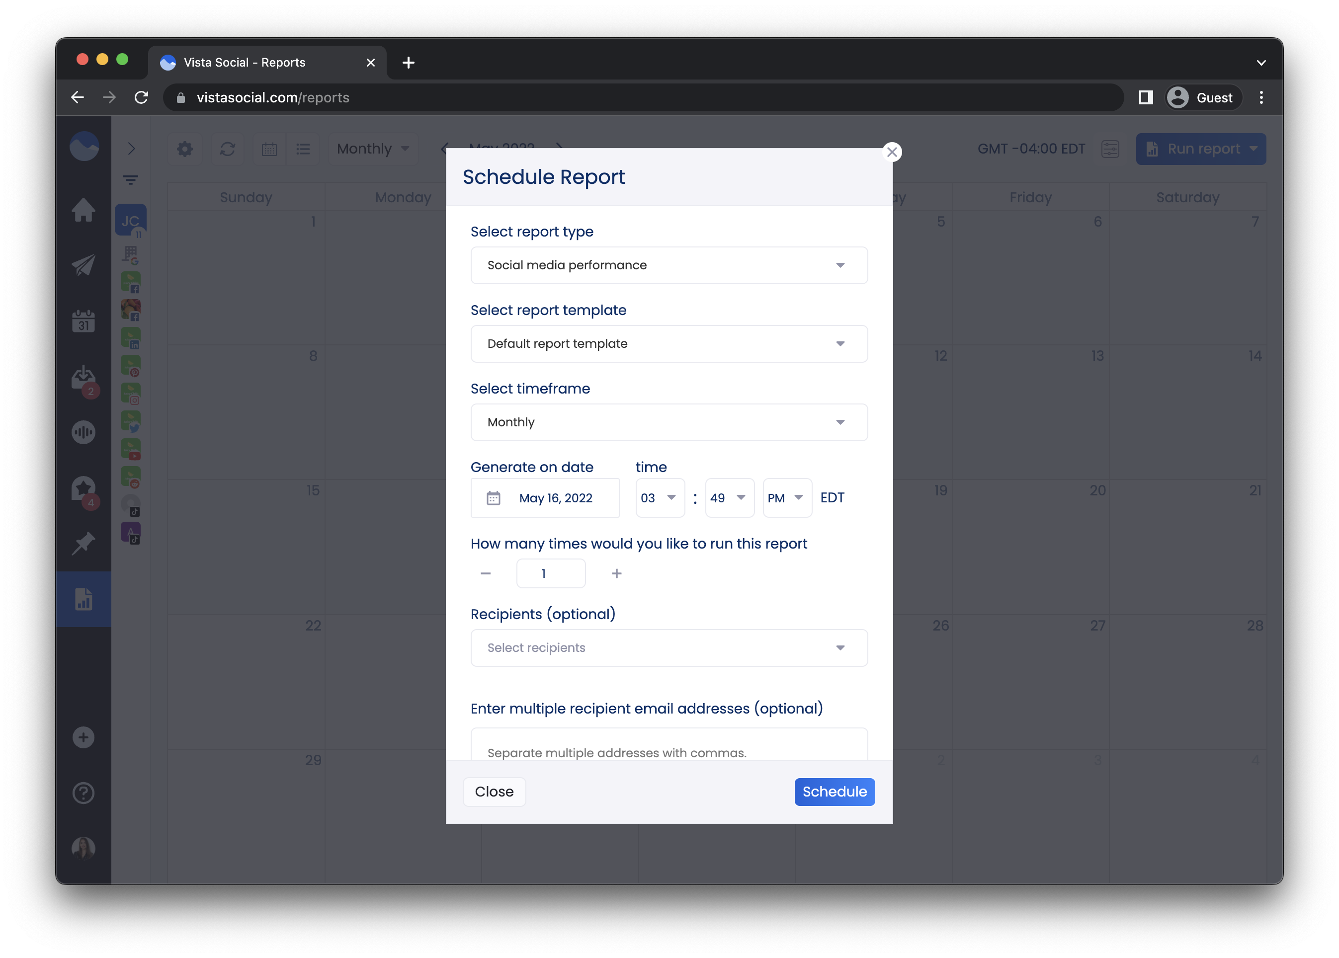Viewport: 1339px width, 958px height.
Task: Open the Run report dropdown button
Action: [1200, 149]
